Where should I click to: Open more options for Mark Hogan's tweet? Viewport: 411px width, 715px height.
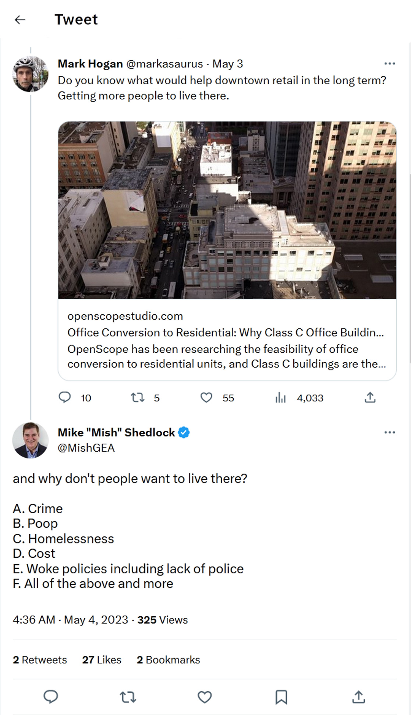(x=389, y=64)
